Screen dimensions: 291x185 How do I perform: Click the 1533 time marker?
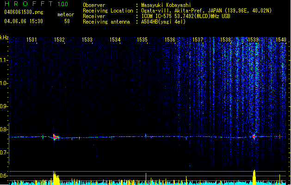click(87, 40)
